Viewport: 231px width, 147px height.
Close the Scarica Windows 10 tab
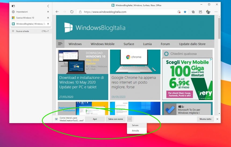click(x=48, y=18)
